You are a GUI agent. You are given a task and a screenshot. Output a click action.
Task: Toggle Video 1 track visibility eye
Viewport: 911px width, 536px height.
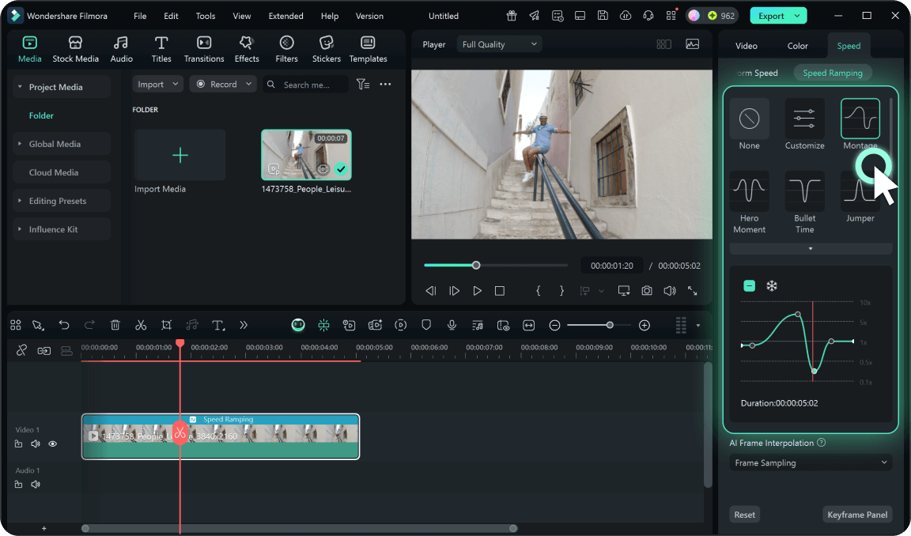pos(52,444)
